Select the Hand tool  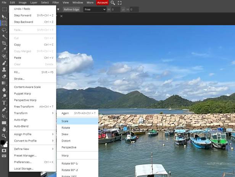(x=4, y=129)
